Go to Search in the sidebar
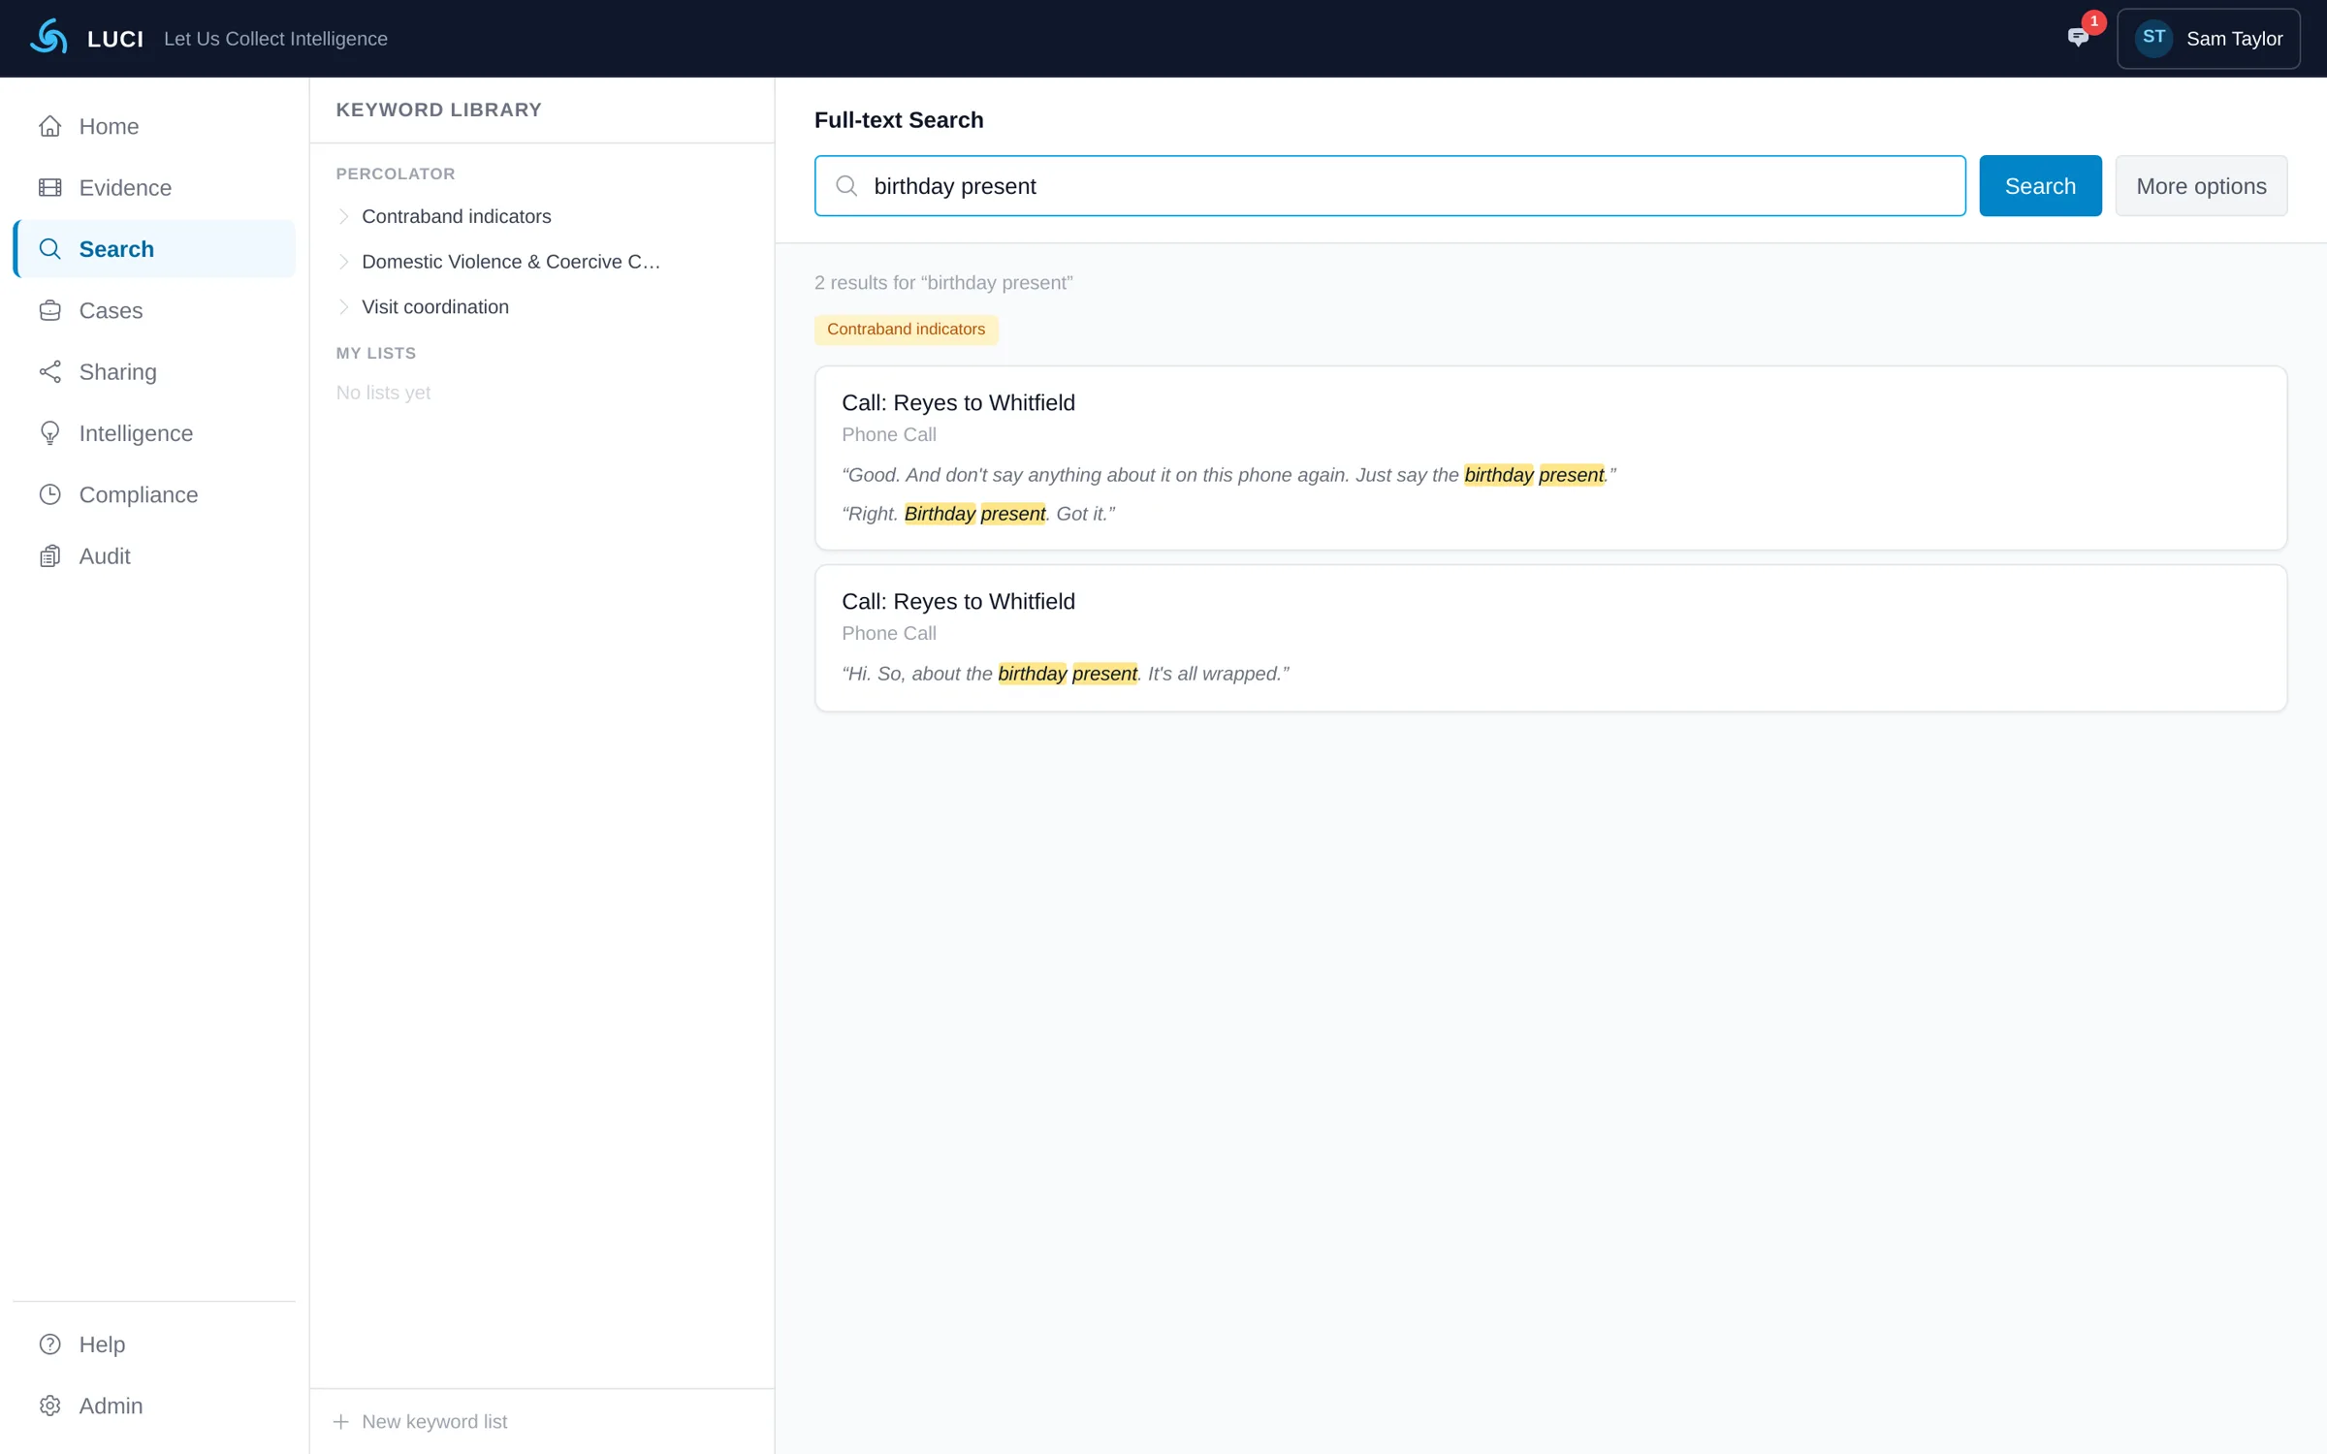Image resolution: width=2327 pixels, height=1454 pixels. tap(154, 249)
